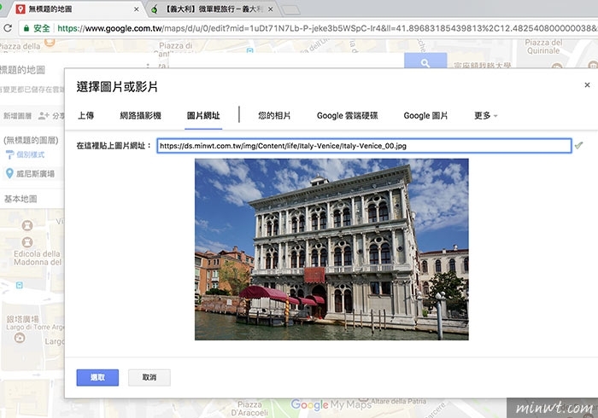Click the share person-plus icon
598x418 pixels.
tap(44, 115)
